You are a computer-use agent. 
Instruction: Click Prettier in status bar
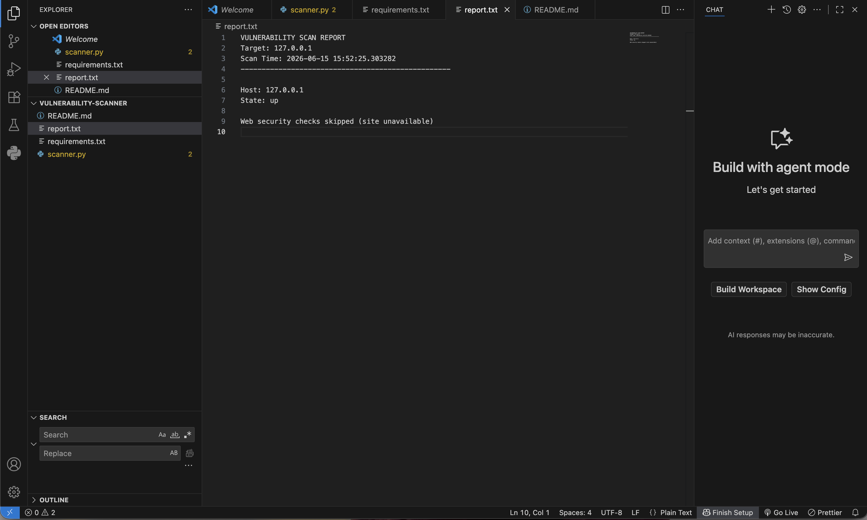pyautogui.click(x=825, y=512)
